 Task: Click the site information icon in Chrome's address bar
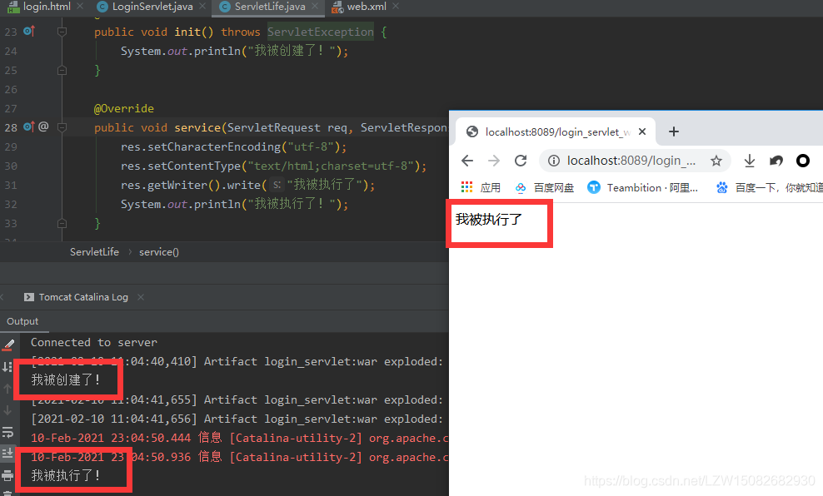(554, 161)
